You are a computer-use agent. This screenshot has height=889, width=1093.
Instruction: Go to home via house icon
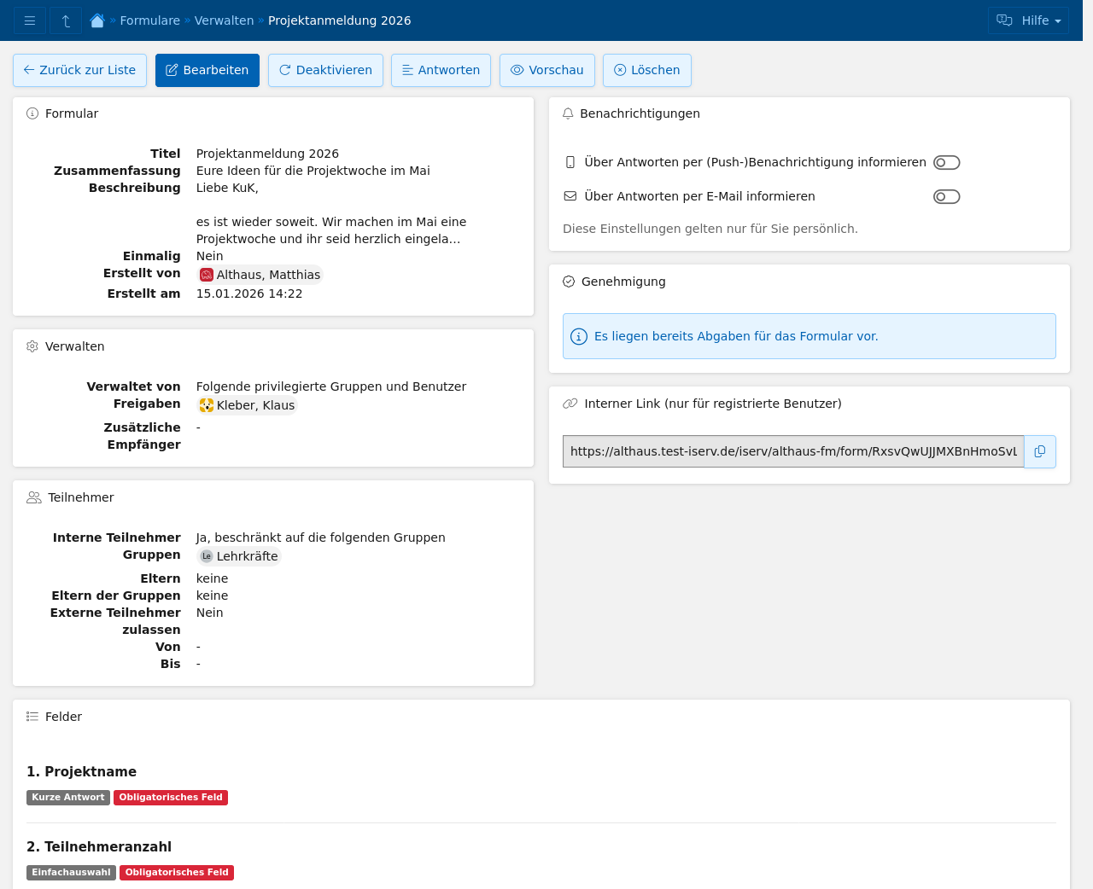[x=97, y=20]
